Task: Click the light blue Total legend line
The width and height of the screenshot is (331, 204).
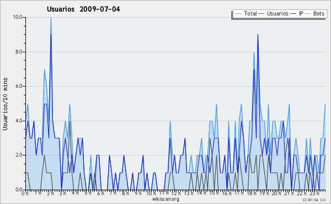Action: (238, 14)
